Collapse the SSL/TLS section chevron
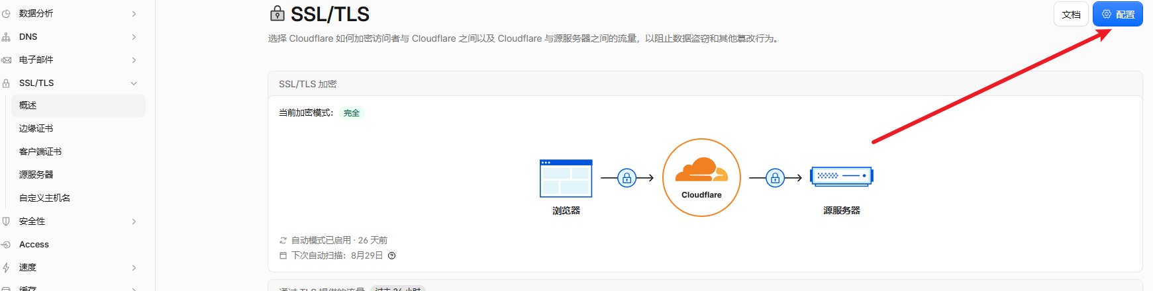Screen dimensions: 1153x291 click(134, 83)
